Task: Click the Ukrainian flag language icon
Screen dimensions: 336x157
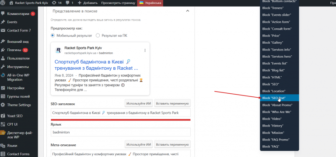Action: [x=141, y=3]
